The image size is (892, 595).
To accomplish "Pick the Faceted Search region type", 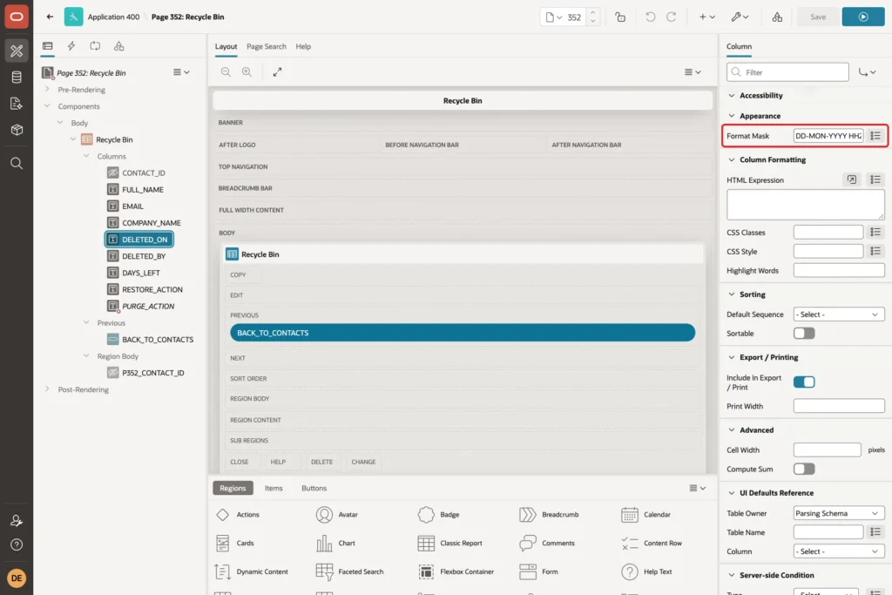I will click(x=350, y=571).
